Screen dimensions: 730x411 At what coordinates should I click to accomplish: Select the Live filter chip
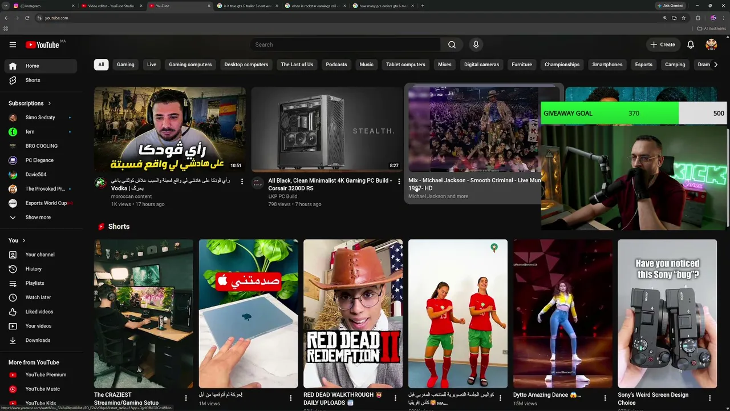(152, 65)
